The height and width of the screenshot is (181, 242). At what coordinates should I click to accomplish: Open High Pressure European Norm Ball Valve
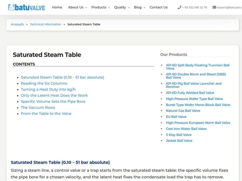(x=198, y=123)
